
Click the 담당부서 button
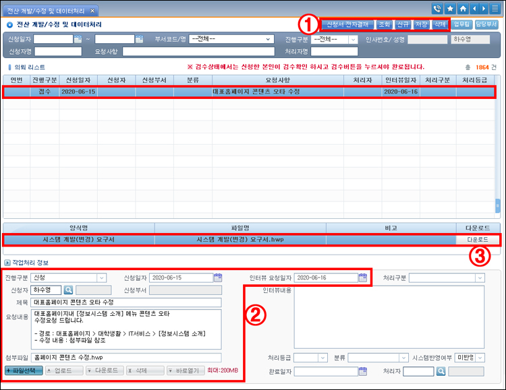(x=486, y=24)
